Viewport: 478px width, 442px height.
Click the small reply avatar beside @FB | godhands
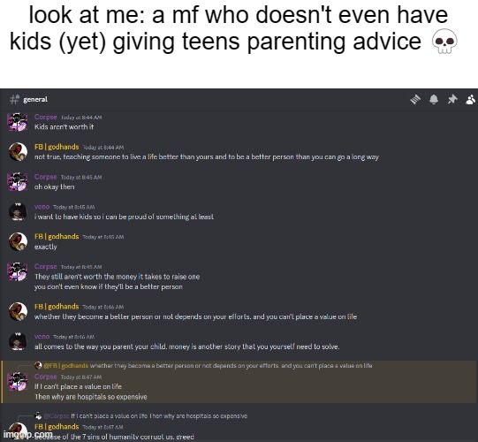(x=38, y=365)
